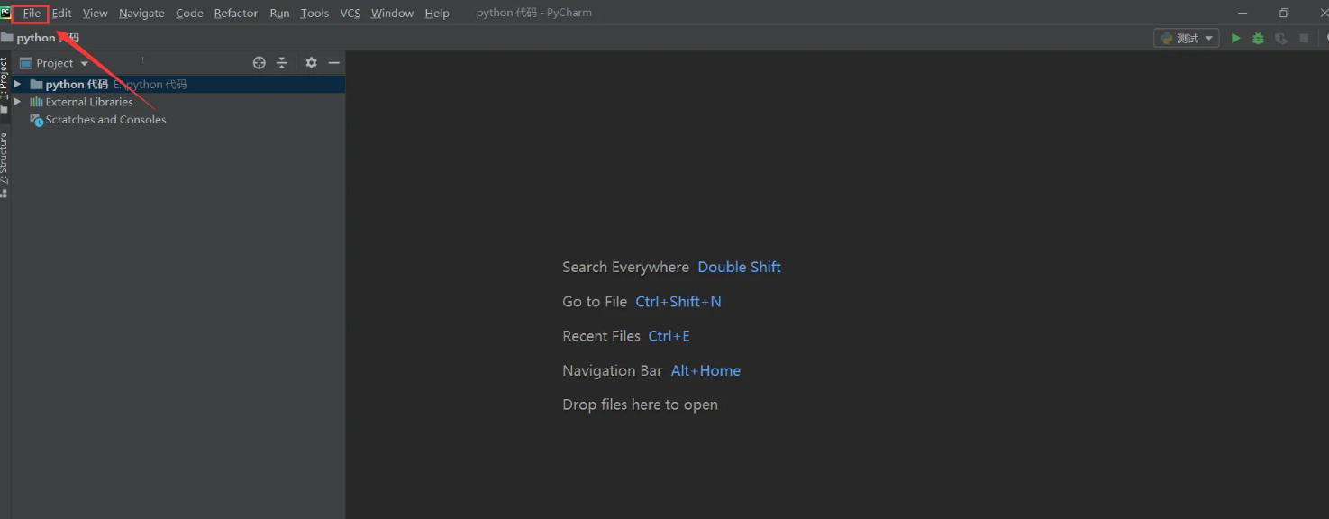Click the Double Shift shortcut link
The height and width of the screenshot is (519, 1329).
point(739,267)
